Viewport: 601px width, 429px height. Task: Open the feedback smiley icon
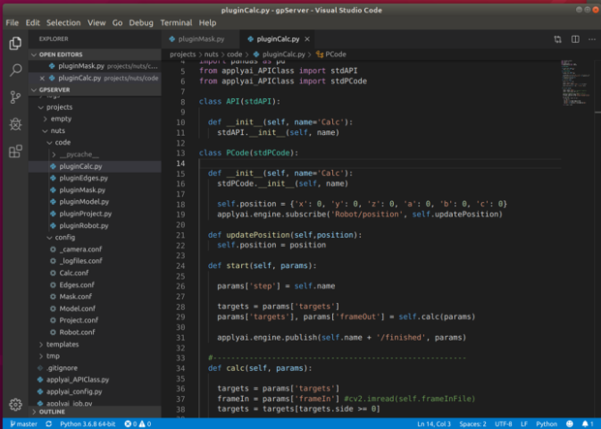click(x=570, y=424)
